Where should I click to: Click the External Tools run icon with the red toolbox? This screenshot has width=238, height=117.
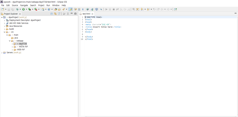(x=36, y=9)
